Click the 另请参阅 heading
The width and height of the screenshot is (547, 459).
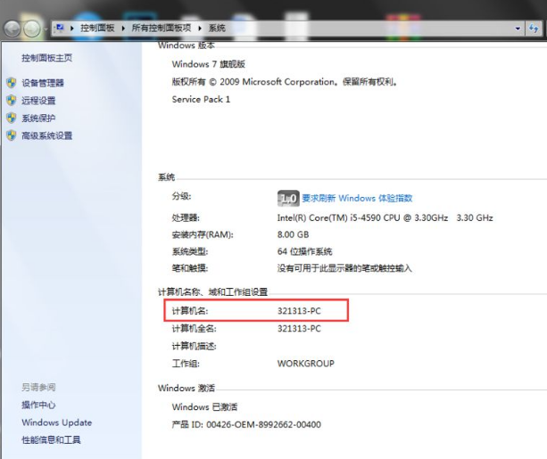coord(38,387)
